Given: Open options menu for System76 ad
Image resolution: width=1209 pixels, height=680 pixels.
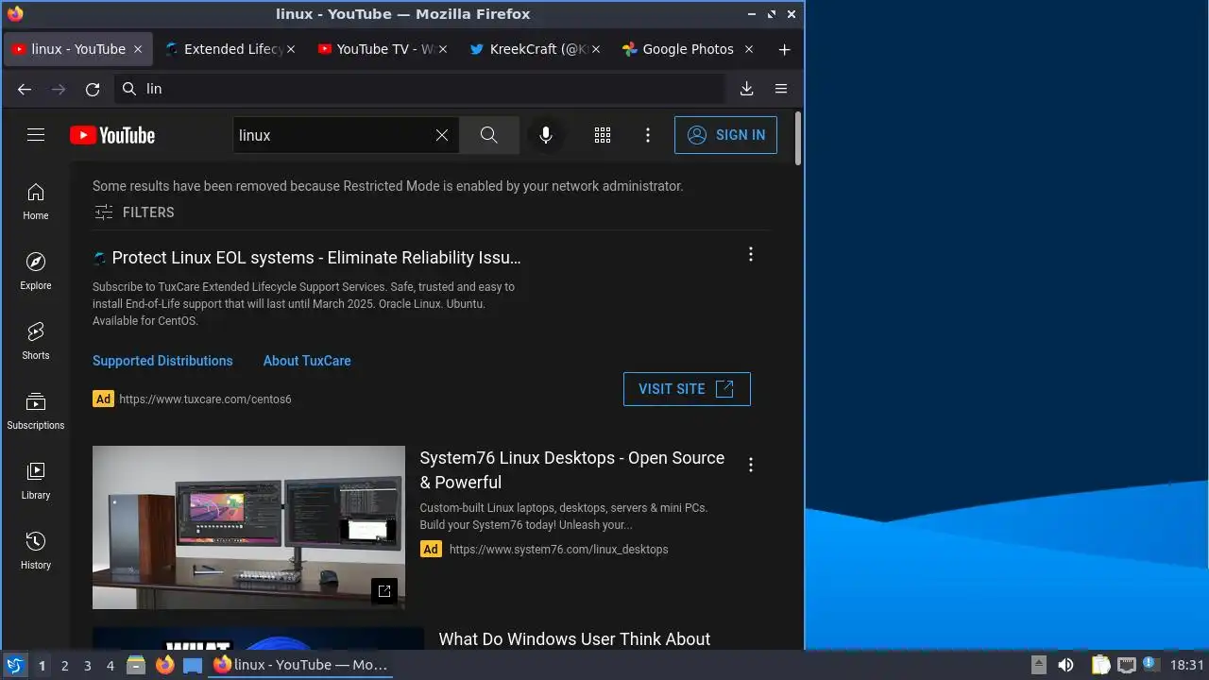Looking at the screenshot, I should (x=751, y=465).
